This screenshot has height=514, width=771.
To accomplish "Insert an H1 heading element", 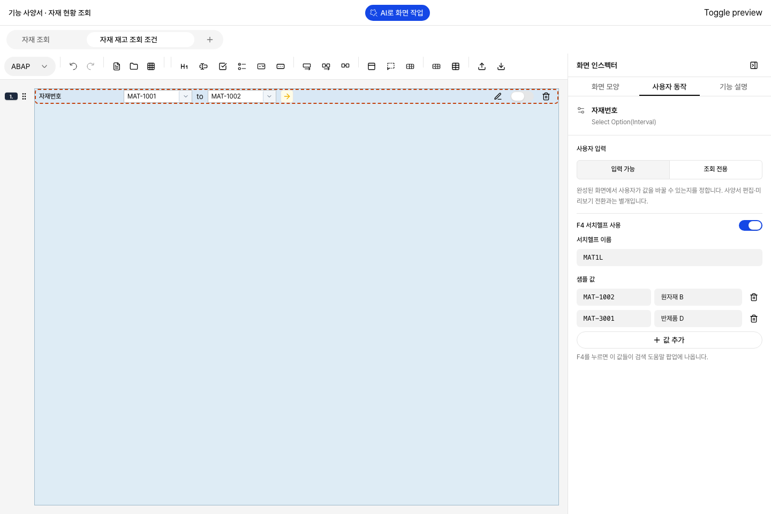I will click(184, 66).
